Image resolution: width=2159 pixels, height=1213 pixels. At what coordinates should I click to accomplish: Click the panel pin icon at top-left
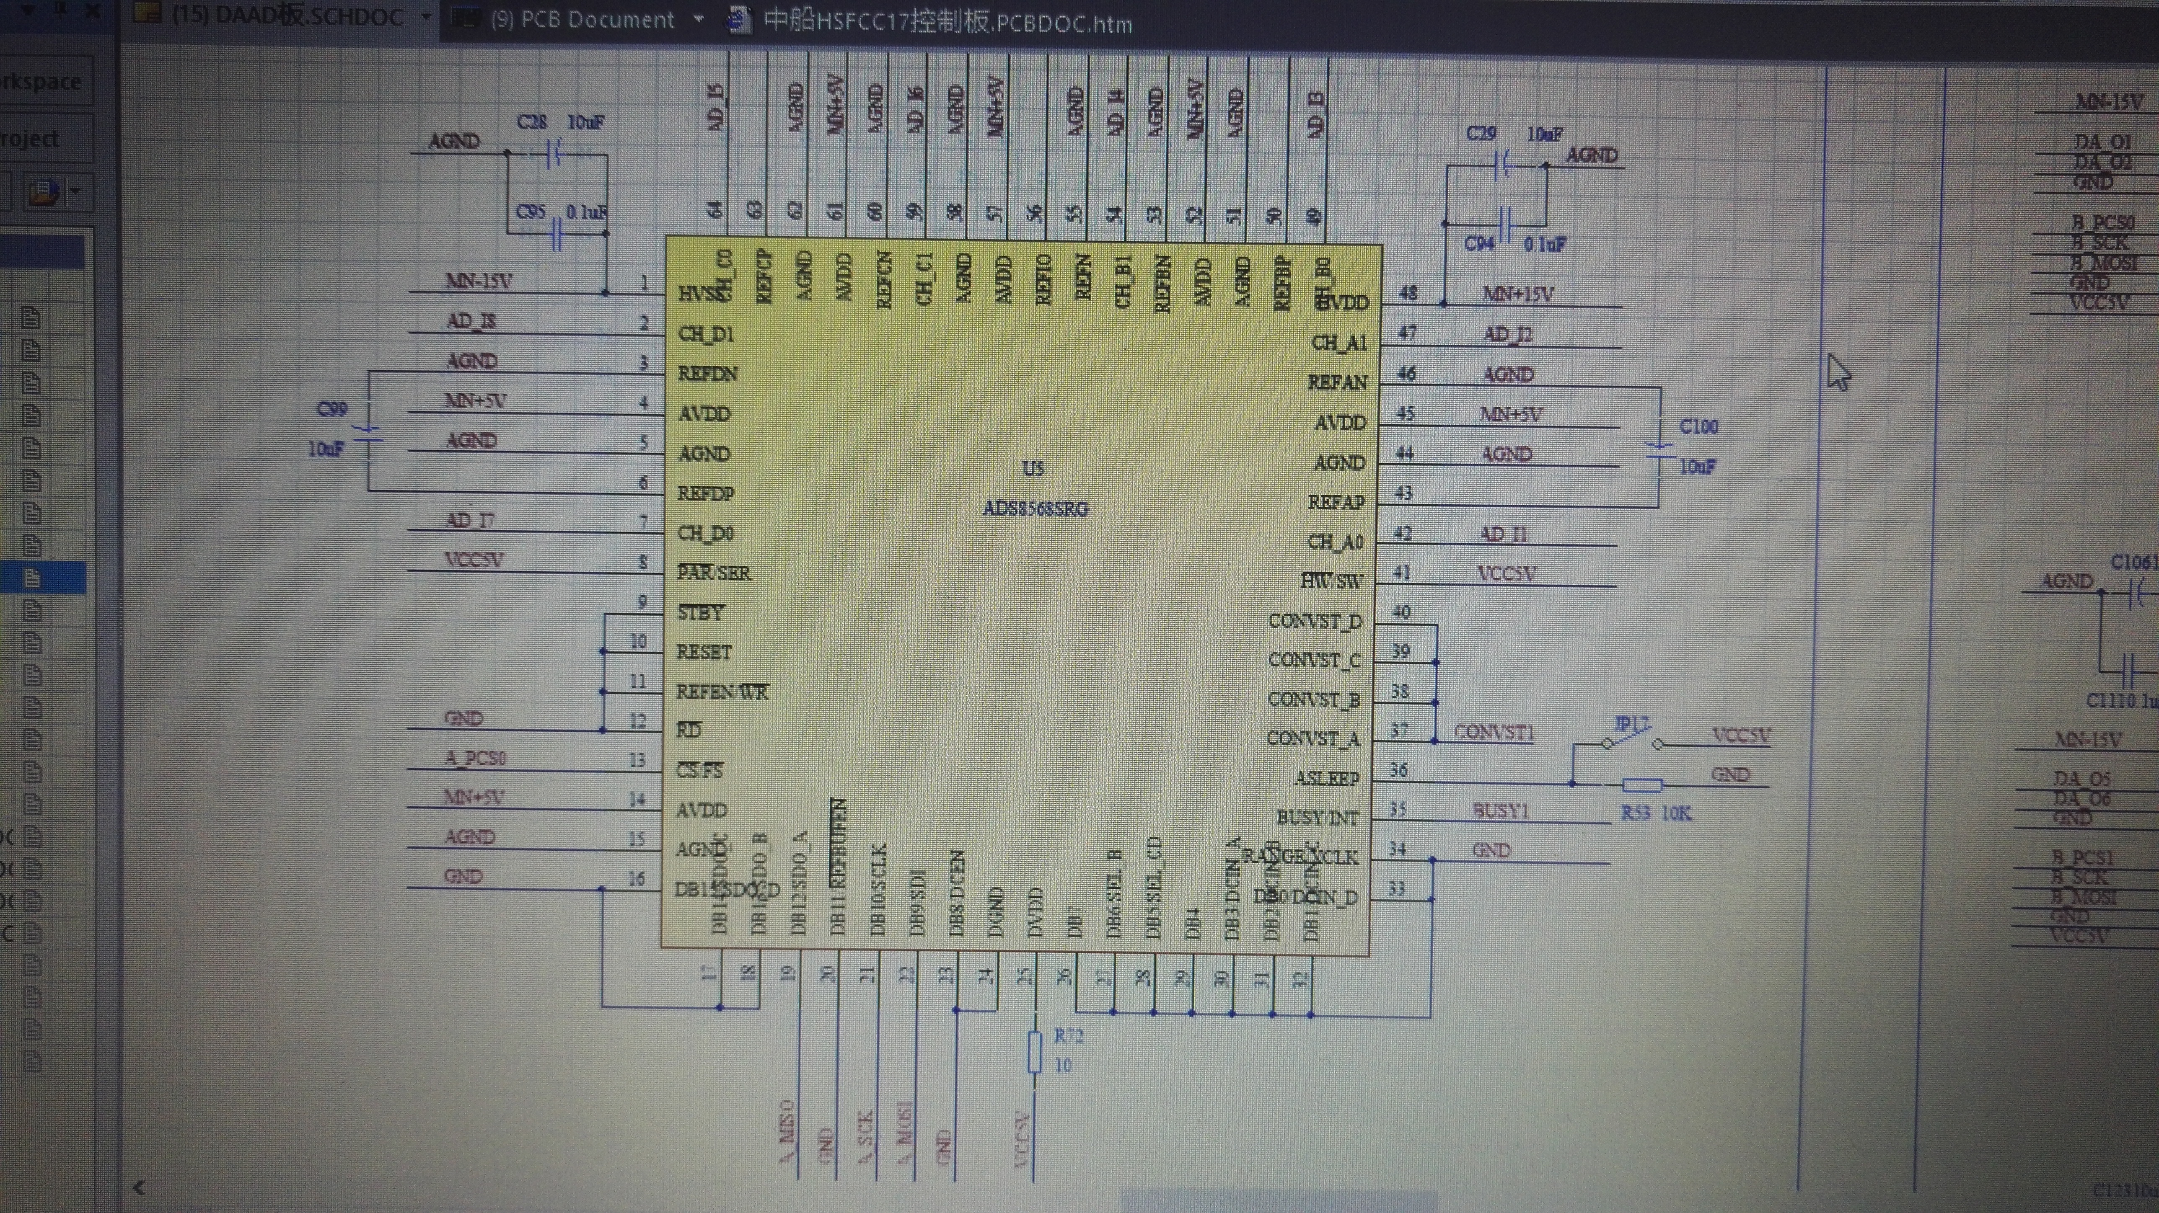[x=60, y=8]
